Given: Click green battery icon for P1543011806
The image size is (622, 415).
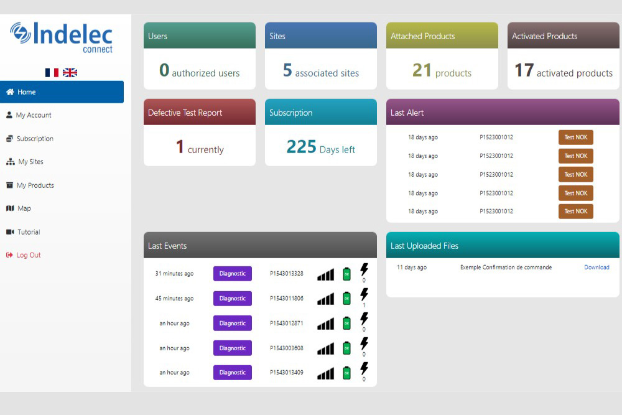Looking at the screenshot, I should point(347,299).
